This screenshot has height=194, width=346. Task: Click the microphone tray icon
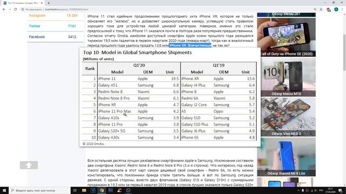[x=303, y=190]
